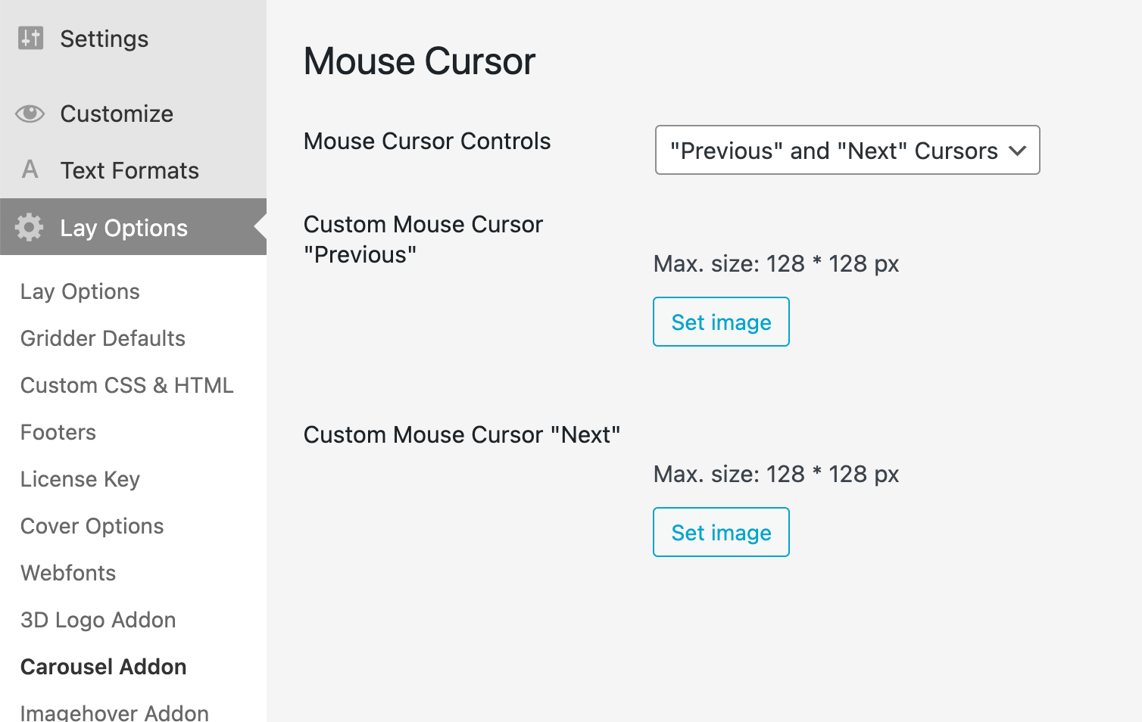Select the Lay Options main menu
Screen dimensions: 1142x722
pos(123,228)
